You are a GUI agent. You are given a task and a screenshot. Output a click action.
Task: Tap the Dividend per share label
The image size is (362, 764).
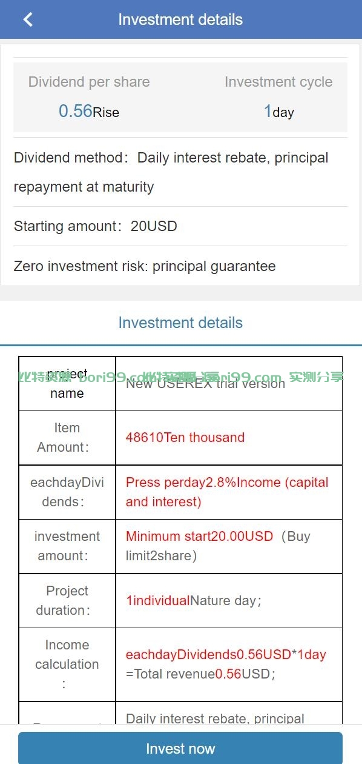(89, 82)
